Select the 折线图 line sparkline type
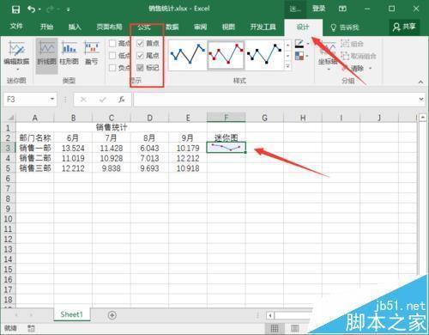429x335 pixels. coord(46,53)
